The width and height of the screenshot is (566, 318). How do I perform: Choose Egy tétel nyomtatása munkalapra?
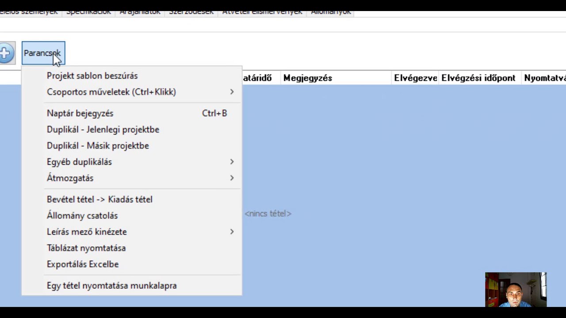(x=131, y=286)
